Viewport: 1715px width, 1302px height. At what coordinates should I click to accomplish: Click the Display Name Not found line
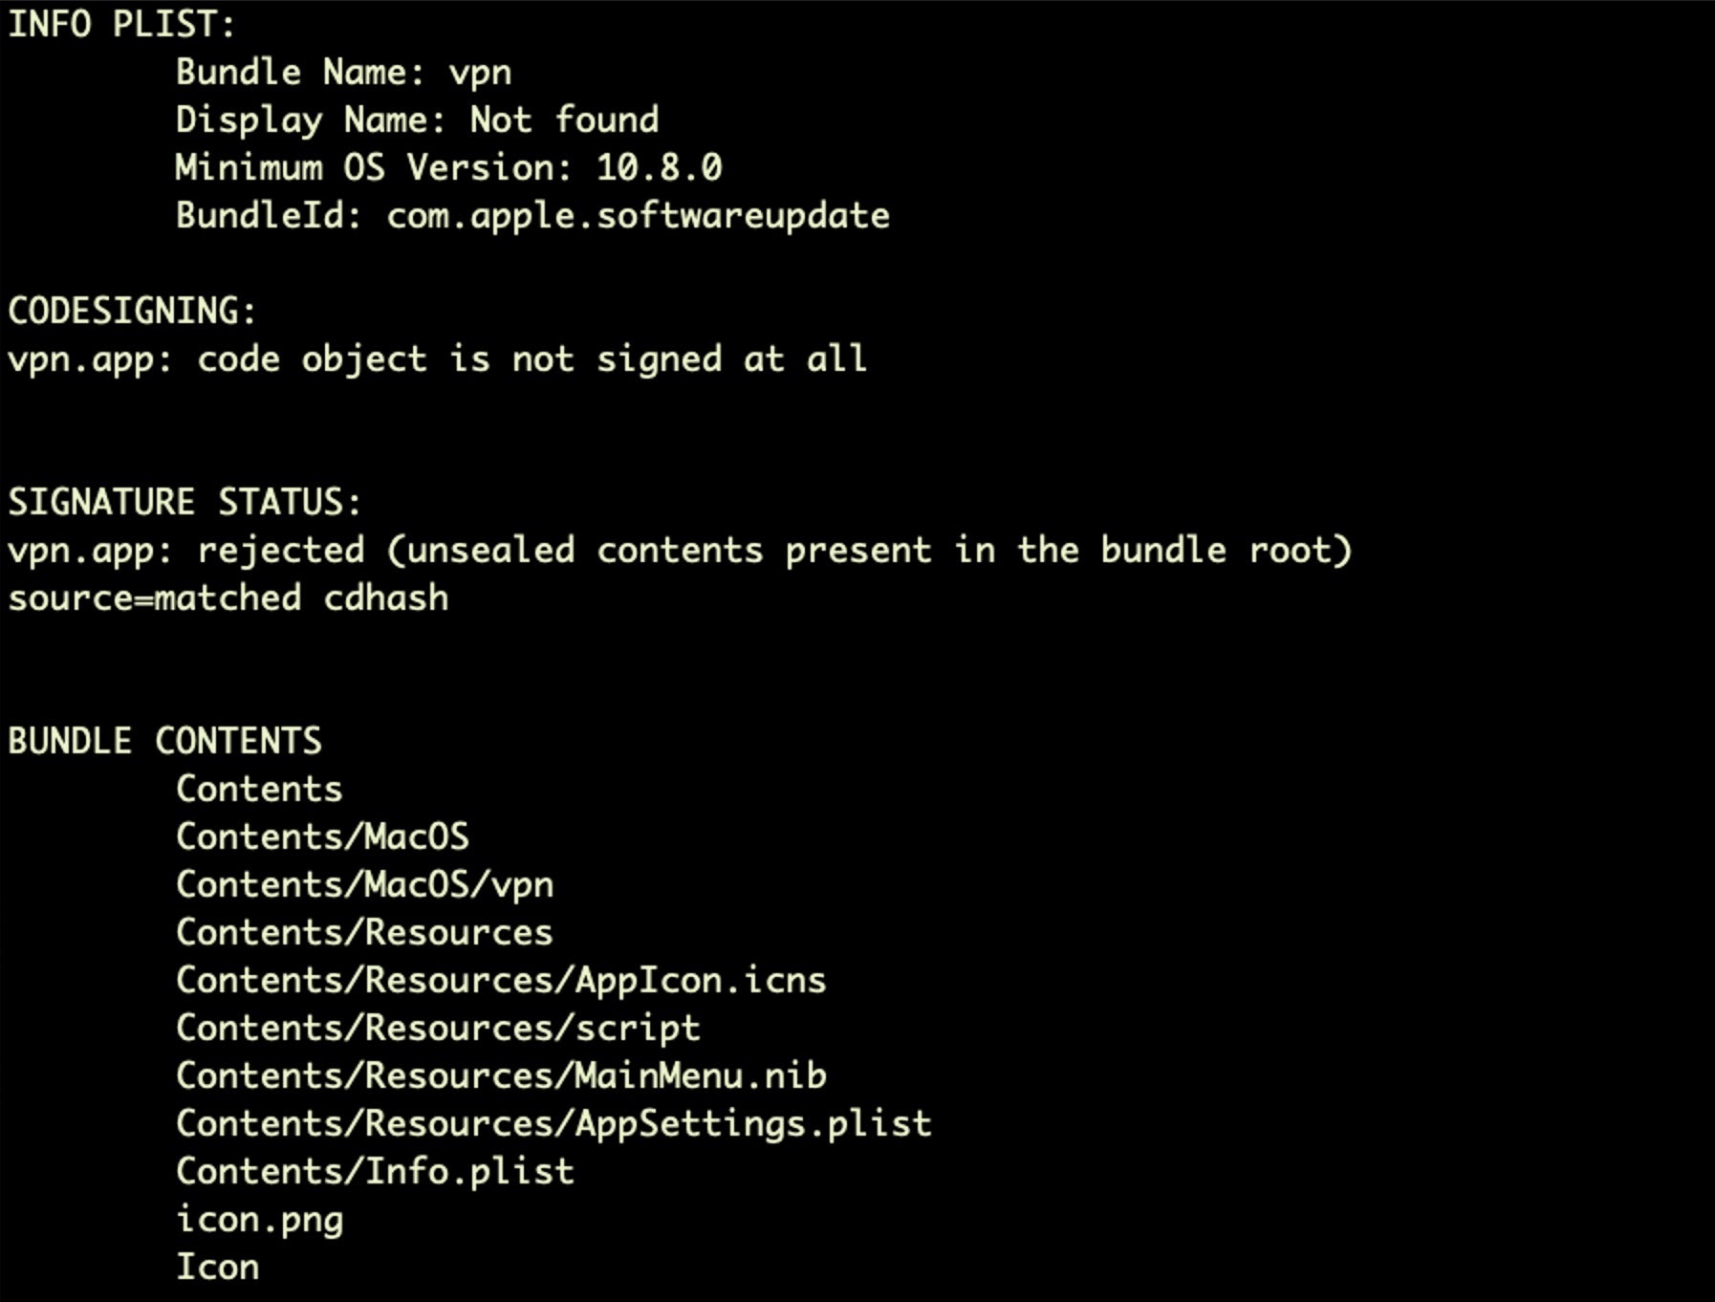[417, 120]
